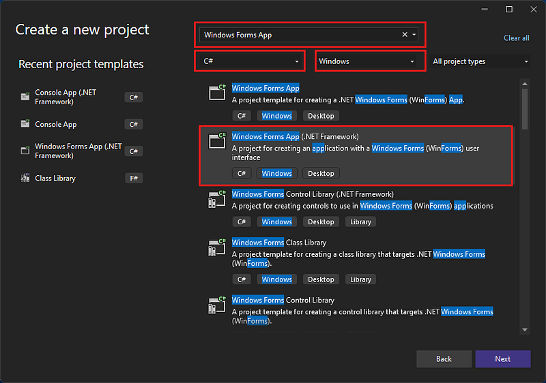Click the scrollbar down arrow
546x383 pixels.
(x=525, y=330)
